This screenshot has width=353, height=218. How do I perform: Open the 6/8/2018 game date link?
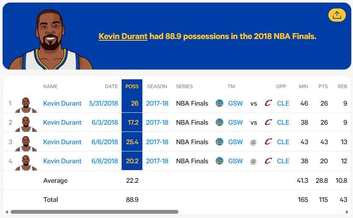point(105,161)
